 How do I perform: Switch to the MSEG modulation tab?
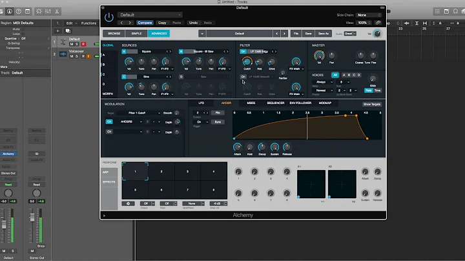(251, 103)
